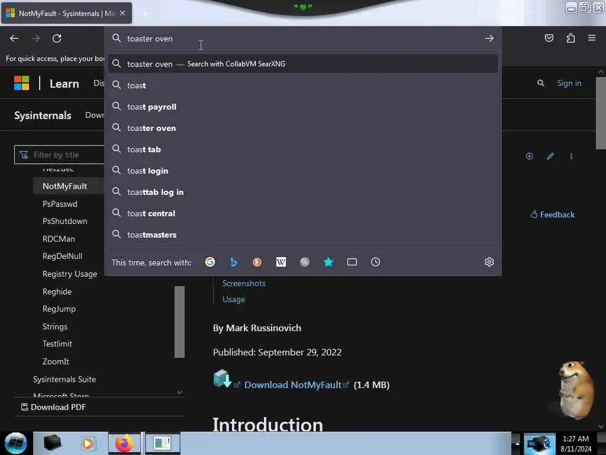Open Registry Usage in the sidebar
606x455 pixels.
click(x=70, y=274)
